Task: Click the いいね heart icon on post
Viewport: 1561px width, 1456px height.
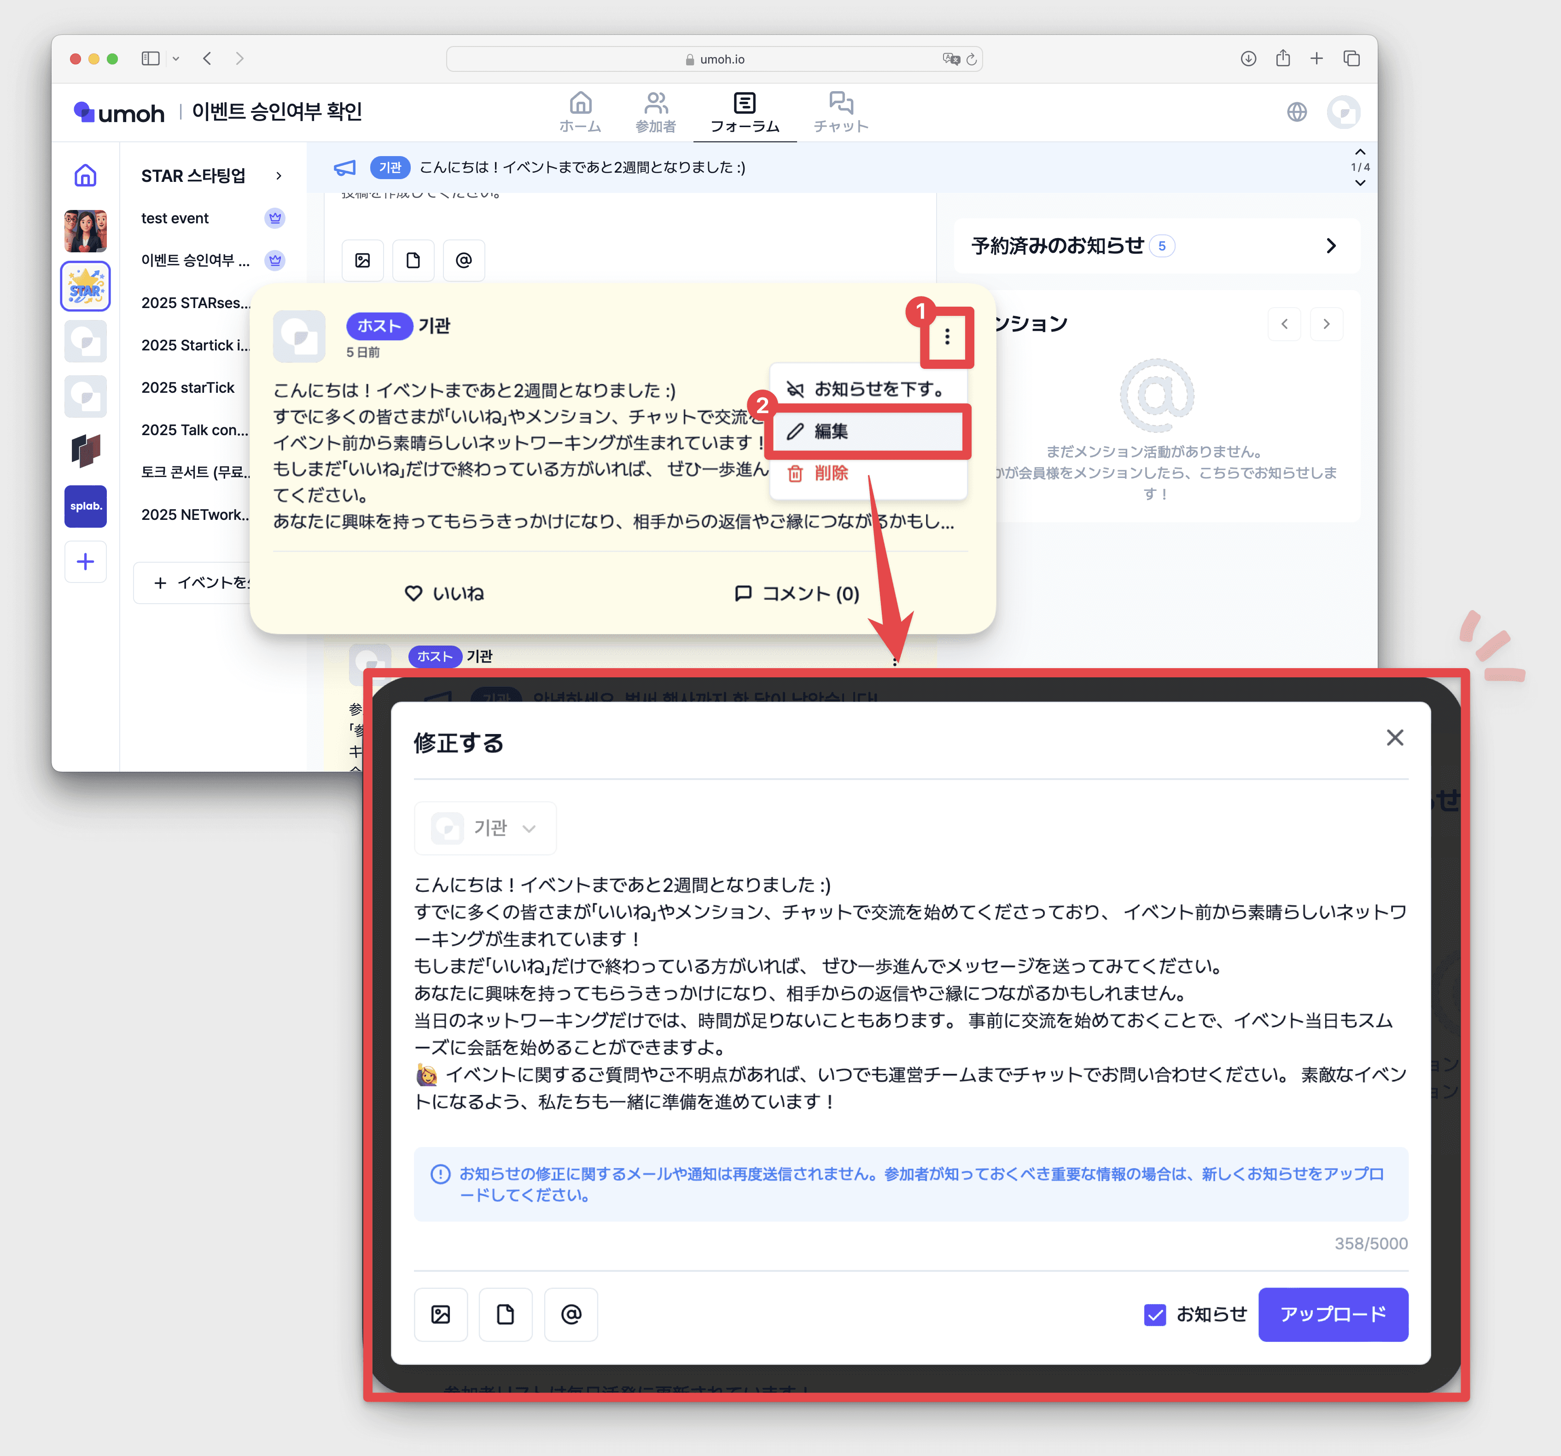Action: [414, 594]
